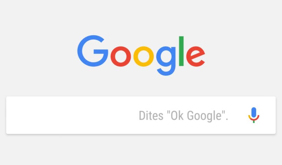Tap the microphone voice search icon
This screenshot has width=282, height=165.
[x=254, y=115]
